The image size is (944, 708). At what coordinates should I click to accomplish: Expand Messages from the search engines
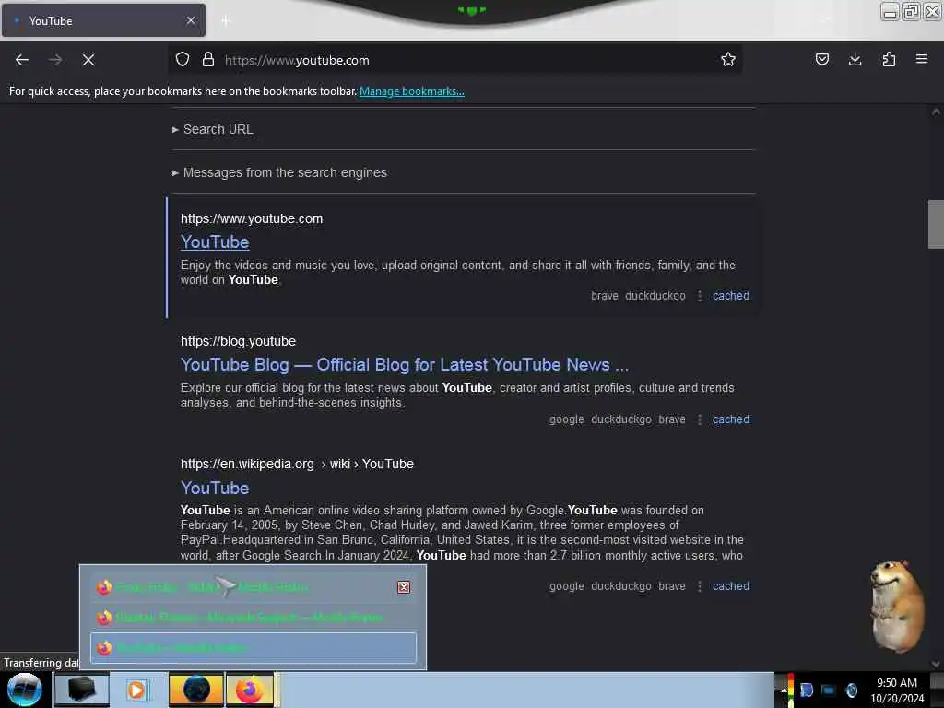click(279, 172)
